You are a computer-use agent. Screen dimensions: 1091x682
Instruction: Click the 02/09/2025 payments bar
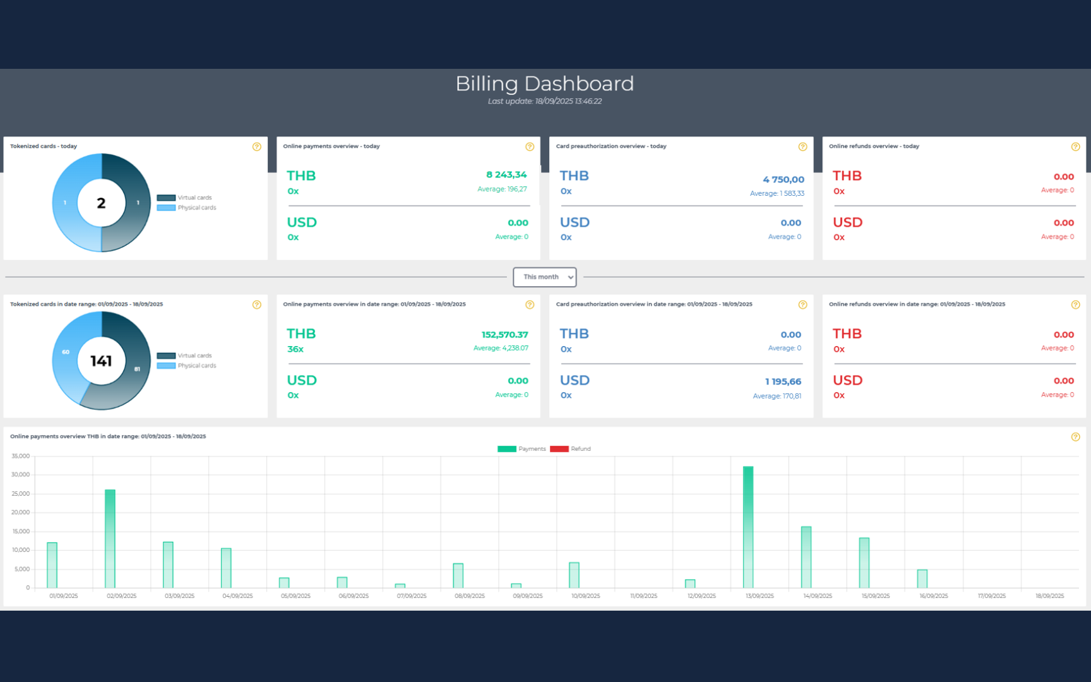click(110, 539)
